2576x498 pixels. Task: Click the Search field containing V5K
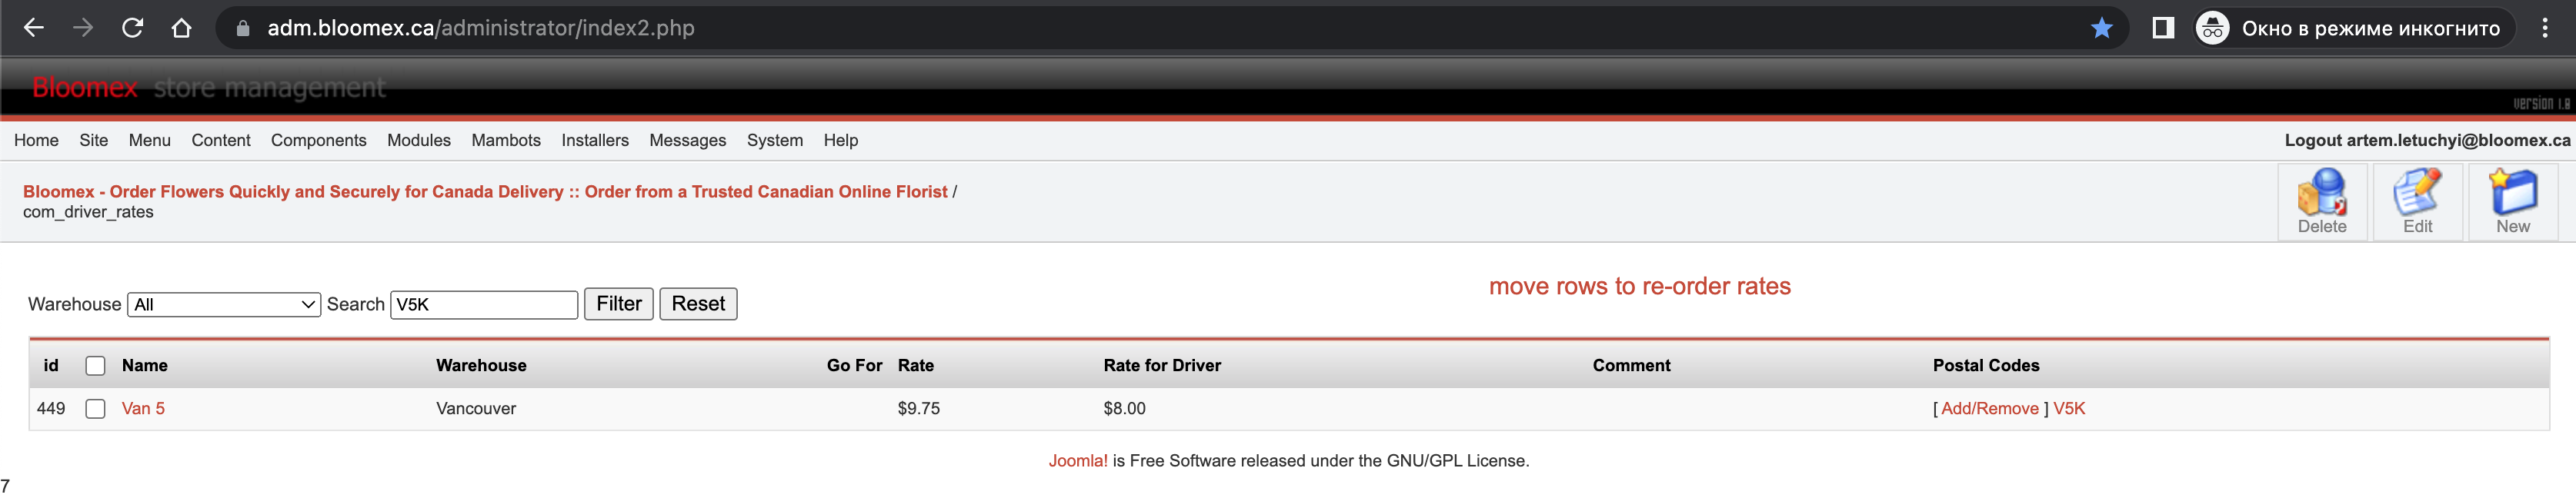tap(484, 304)
